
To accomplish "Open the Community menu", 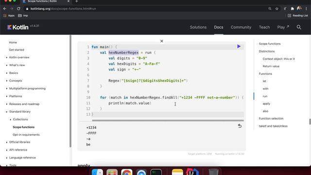I will [241, 27].
